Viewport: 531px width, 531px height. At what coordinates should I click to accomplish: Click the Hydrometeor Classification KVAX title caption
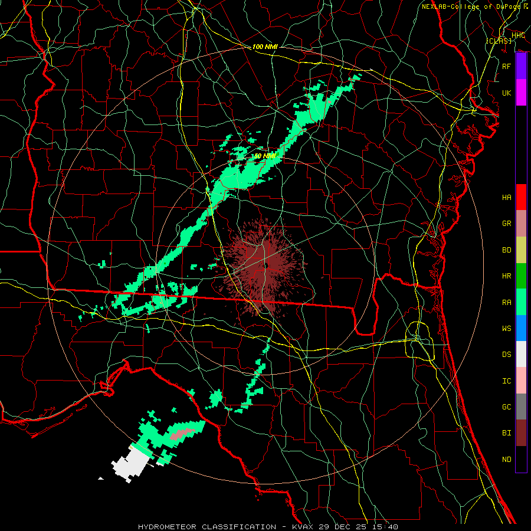click(x=268, y=527)
